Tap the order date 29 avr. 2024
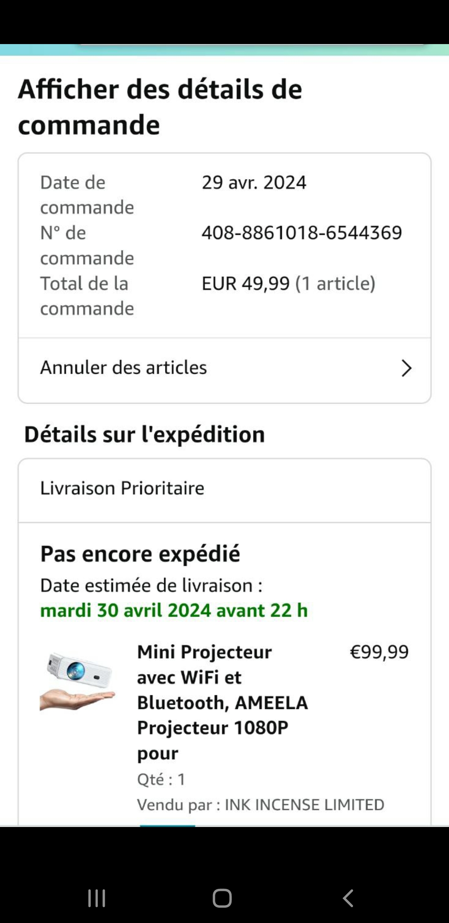449x923 pixels. [254, 183]
